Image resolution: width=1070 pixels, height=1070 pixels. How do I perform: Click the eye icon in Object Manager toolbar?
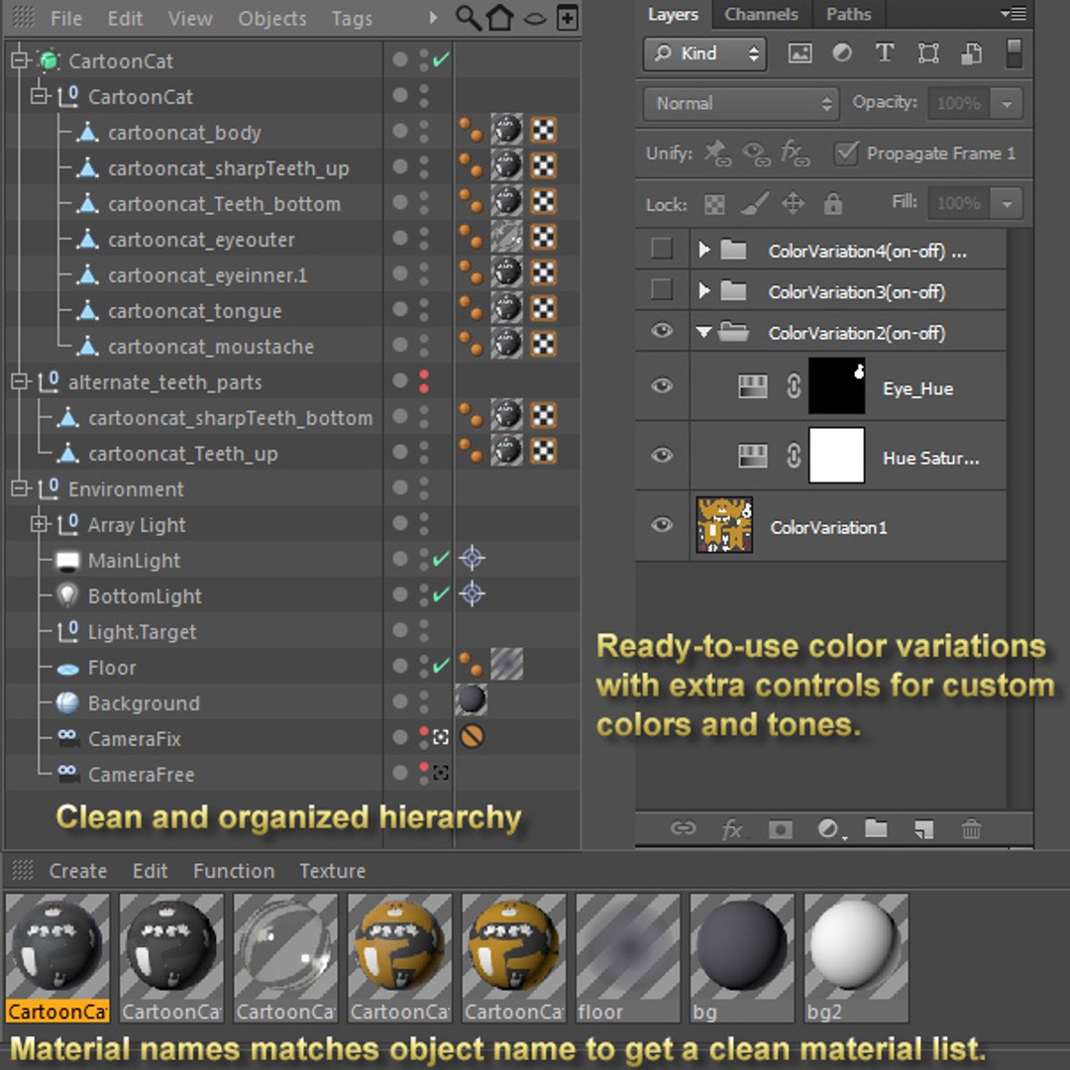(534, 19)
